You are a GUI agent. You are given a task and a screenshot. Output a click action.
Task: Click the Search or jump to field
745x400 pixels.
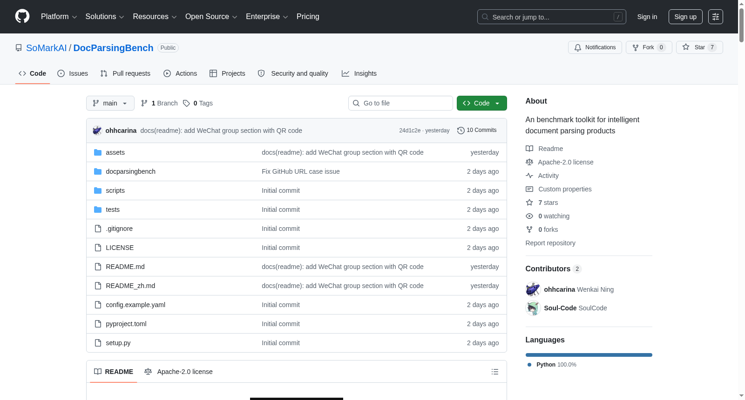pos(552,17)
